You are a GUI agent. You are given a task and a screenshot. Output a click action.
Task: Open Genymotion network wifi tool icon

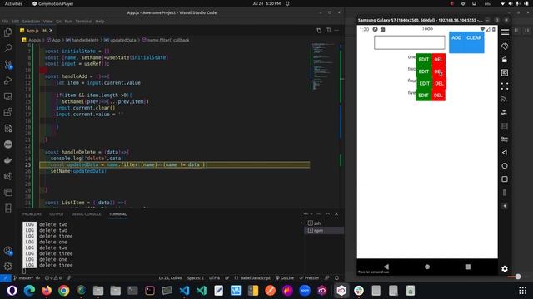[505, 99]
